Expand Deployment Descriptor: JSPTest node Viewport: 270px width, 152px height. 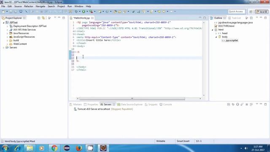(x=7, y=26)
